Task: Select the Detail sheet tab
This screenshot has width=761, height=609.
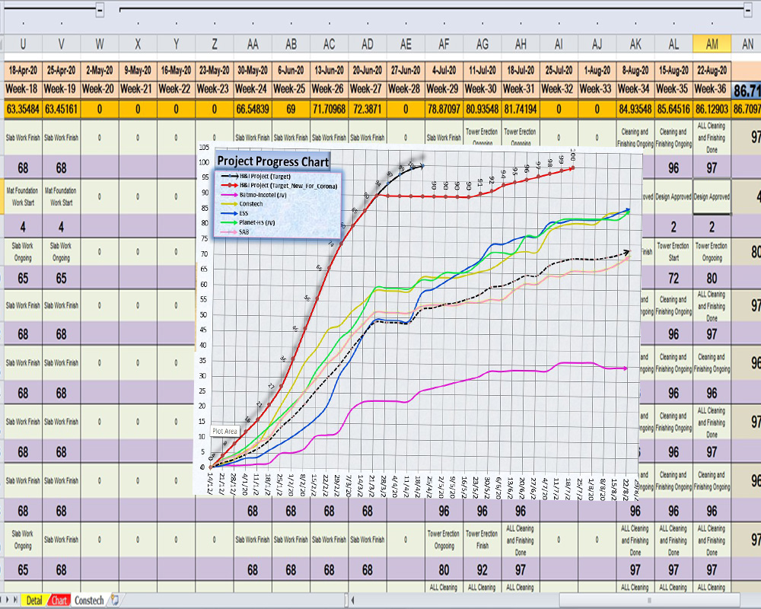Action: 34,600
